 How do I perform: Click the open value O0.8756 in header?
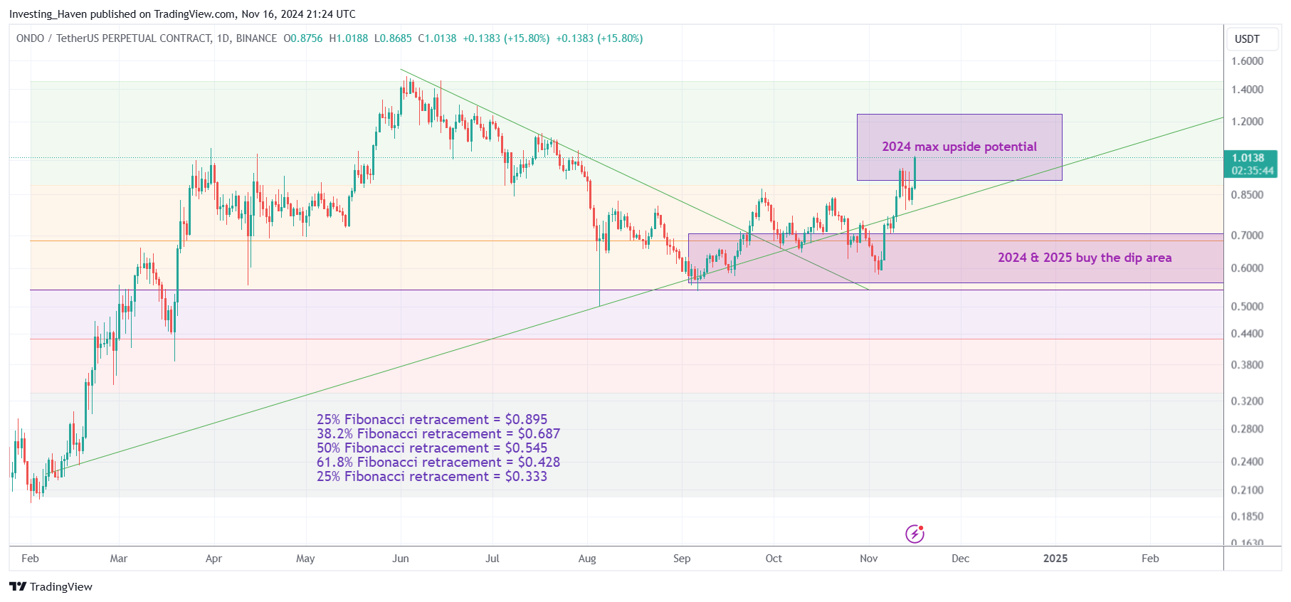click(x=303, y=38)
